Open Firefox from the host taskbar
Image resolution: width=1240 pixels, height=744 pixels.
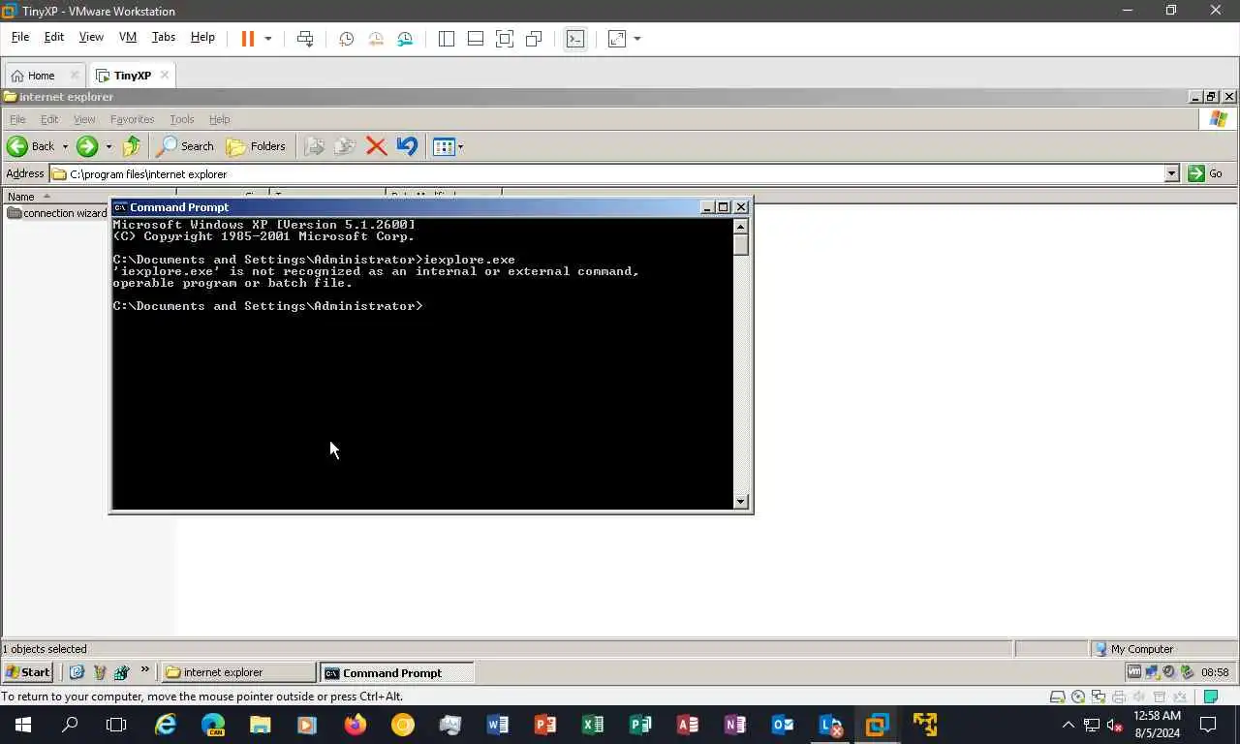pyautogui.click(x=356, y=724)
